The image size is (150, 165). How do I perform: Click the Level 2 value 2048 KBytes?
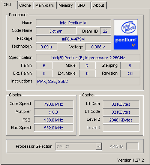[121, 120]
